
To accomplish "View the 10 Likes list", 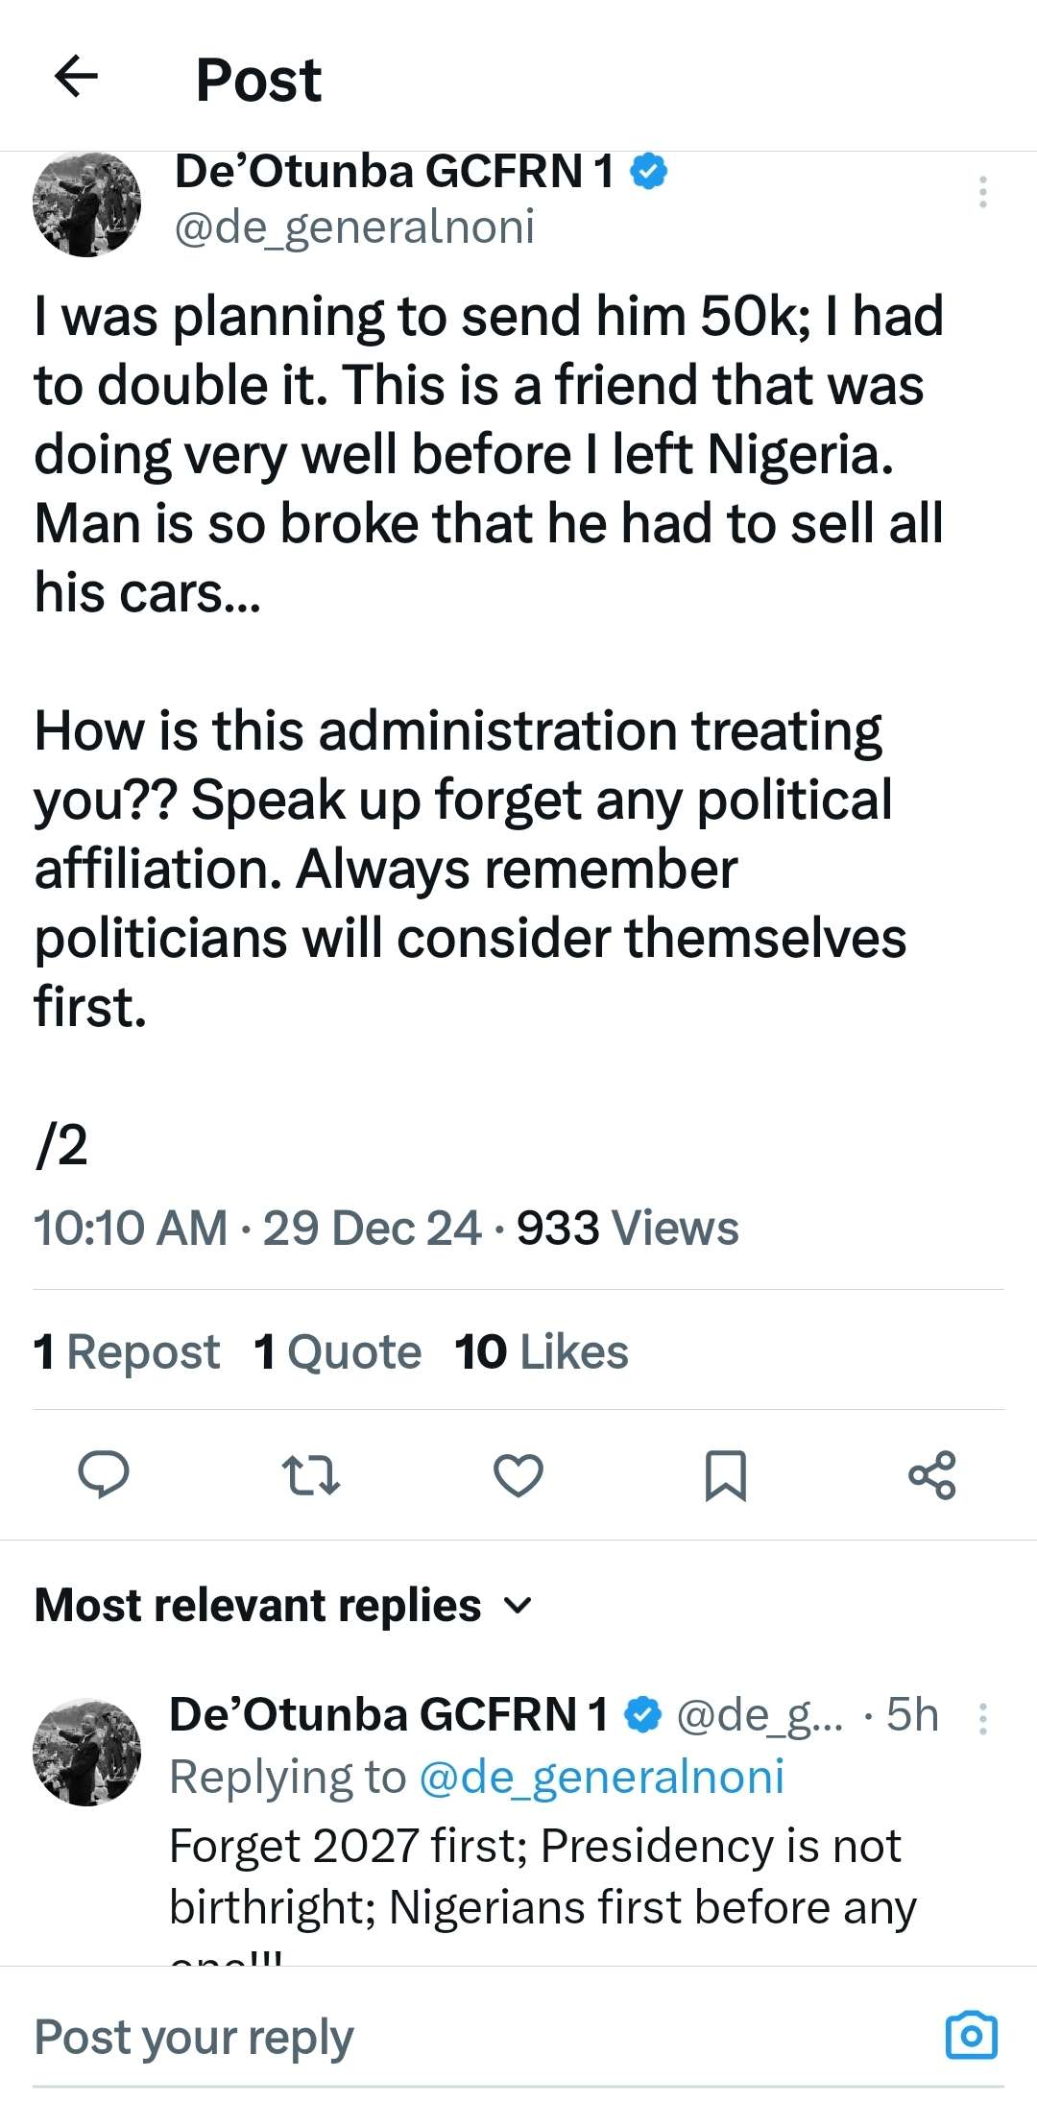I will coord(542,1351).
